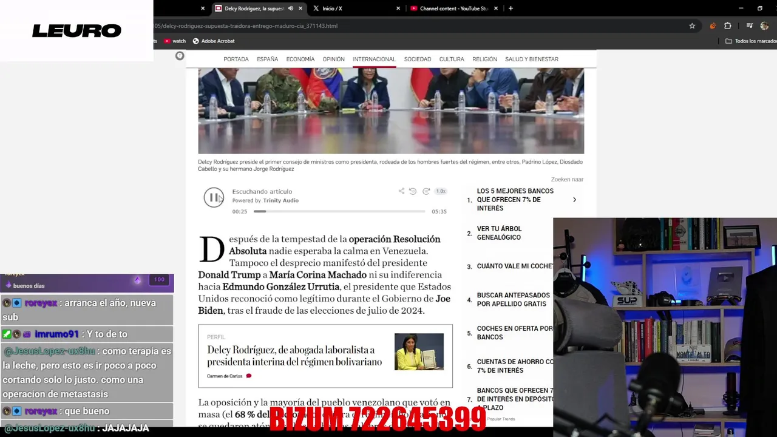This screenshot has height=437, width=777.
Task: Seek on the article audio progress bar
Action: (339, 211)
